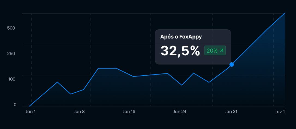Screen dimensions: 296x129
Task: Click the arrow icon in the green badge
Action: (x=221, y=50)
